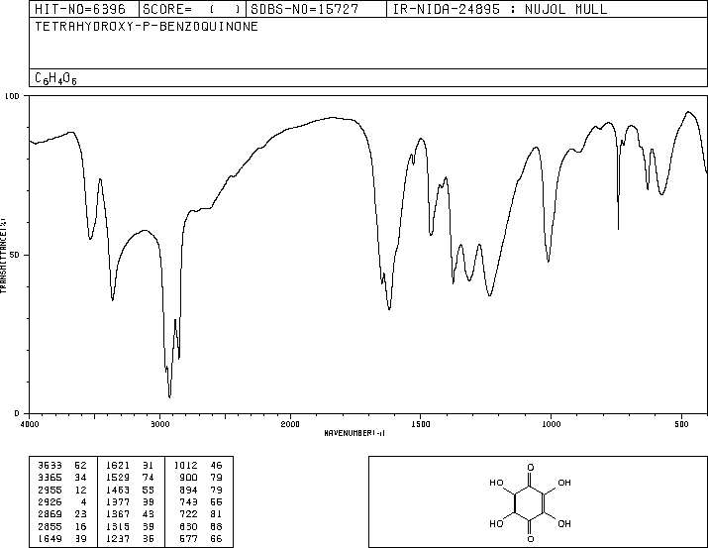Click the 1500 wavenumber axis label
Screen dimensions: 708x548
click(x=421, y=424)
